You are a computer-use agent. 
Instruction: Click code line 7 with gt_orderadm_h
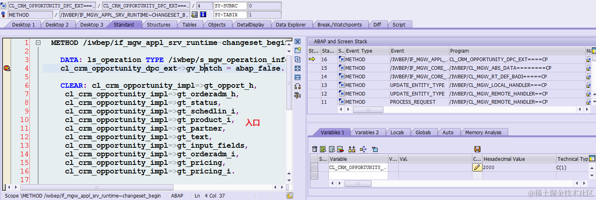click(151, 94)
